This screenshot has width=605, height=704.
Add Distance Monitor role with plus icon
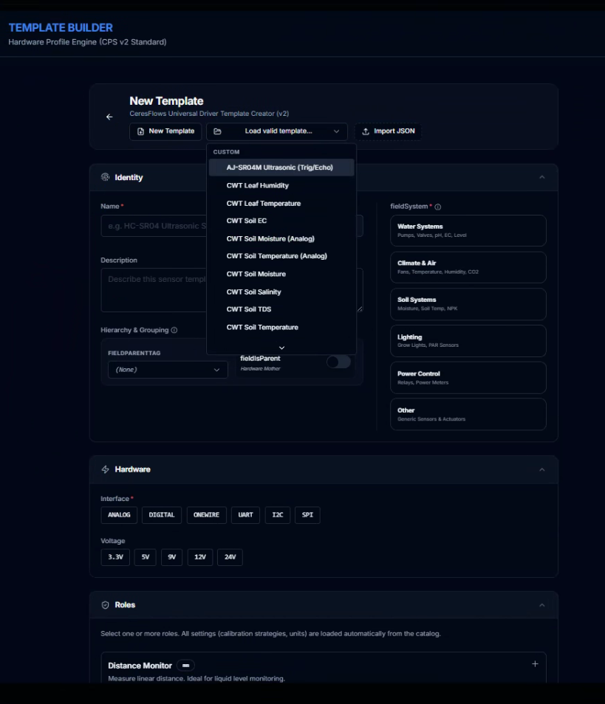535,664
